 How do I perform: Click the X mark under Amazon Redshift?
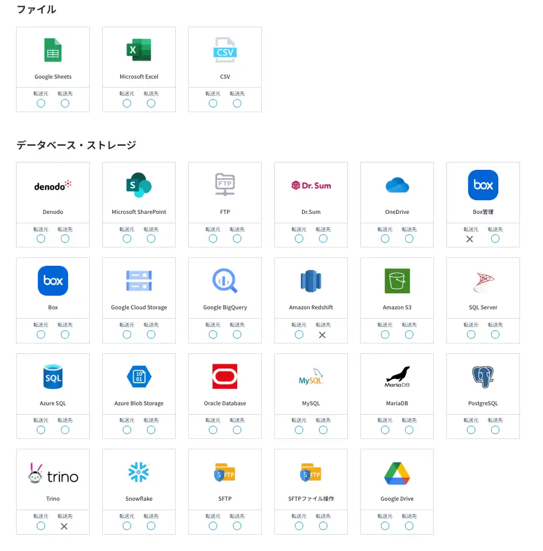coord(323,335)
